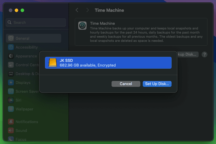The width and height of the screenshot is (216, 144).
Task: Open Accessibility settings in sidebar
Action: [x=34, y=47]
